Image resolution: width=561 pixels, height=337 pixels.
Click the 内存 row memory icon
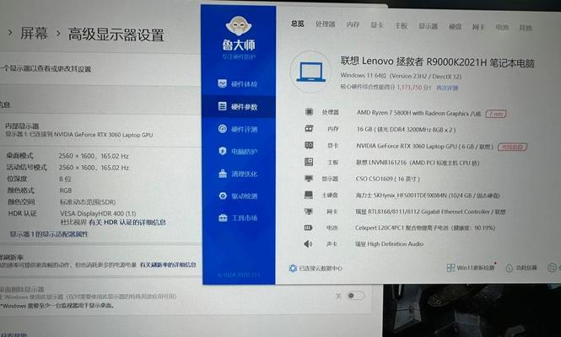[x=309, y=129]
